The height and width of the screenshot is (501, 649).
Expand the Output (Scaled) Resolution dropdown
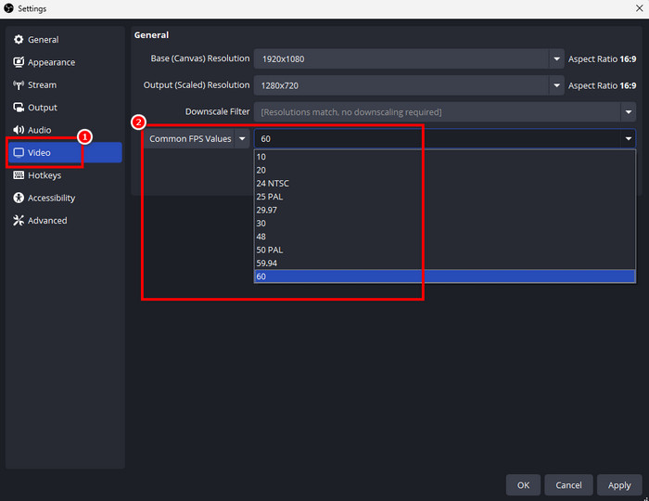(557, 85)
